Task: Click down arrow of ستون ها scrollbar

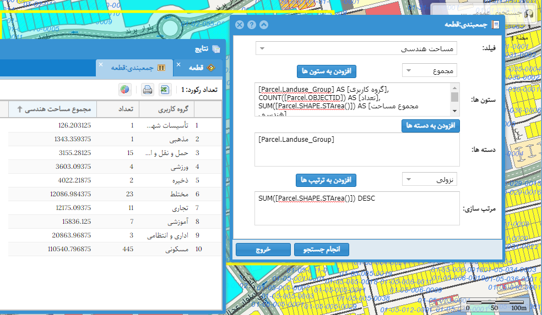Action: coord(455,111)
